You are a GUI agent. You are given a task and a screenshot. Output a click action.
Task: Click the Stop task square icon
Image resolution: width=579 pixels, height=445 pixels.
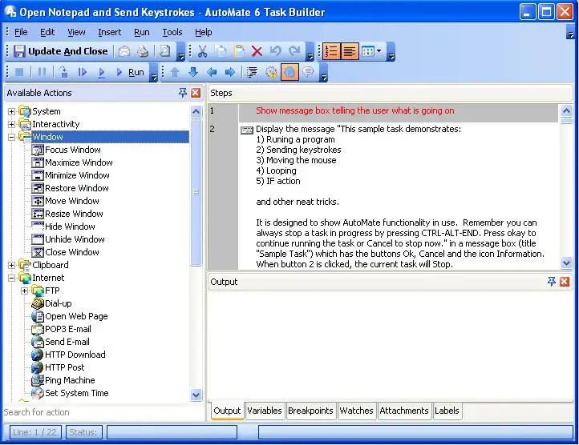(19, 72)
